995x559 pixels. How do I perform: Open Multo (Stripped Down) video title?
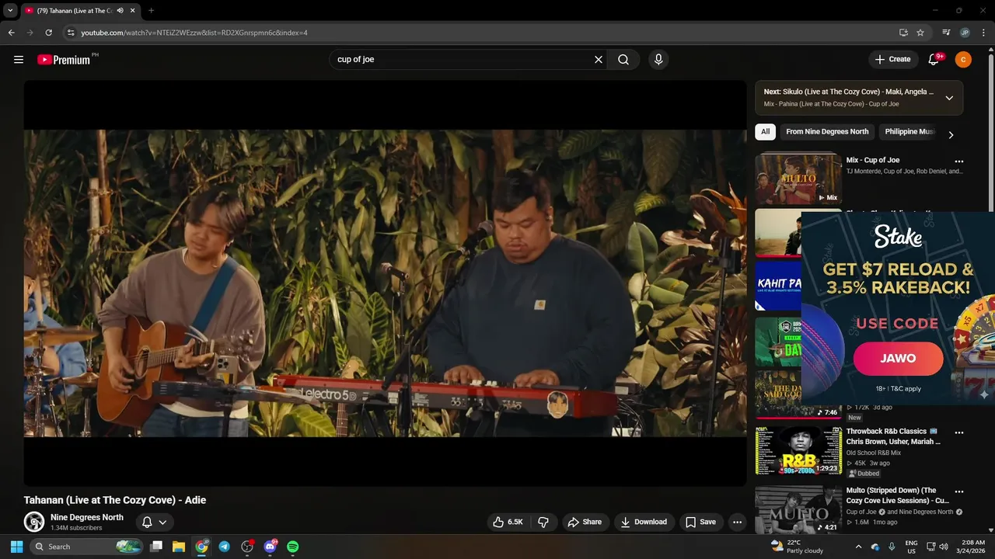[897, 495]
